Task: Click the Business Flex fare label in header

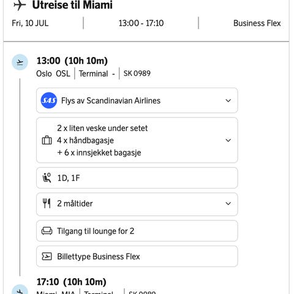Action: (x=257, y=23)
